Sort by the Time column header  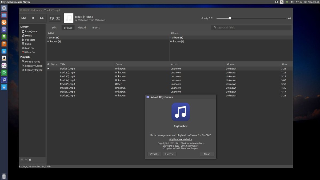click(x=286, y=64)
